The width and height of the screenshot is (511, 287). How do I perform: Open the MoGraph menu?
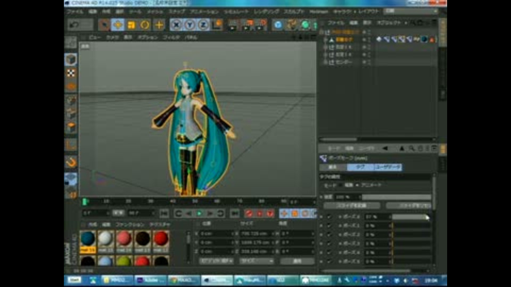tap(318, 11)
